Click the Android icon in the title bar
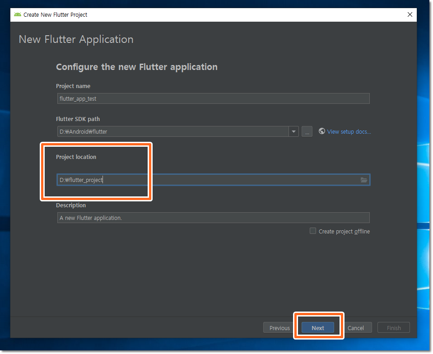 [x=18, y=14]
